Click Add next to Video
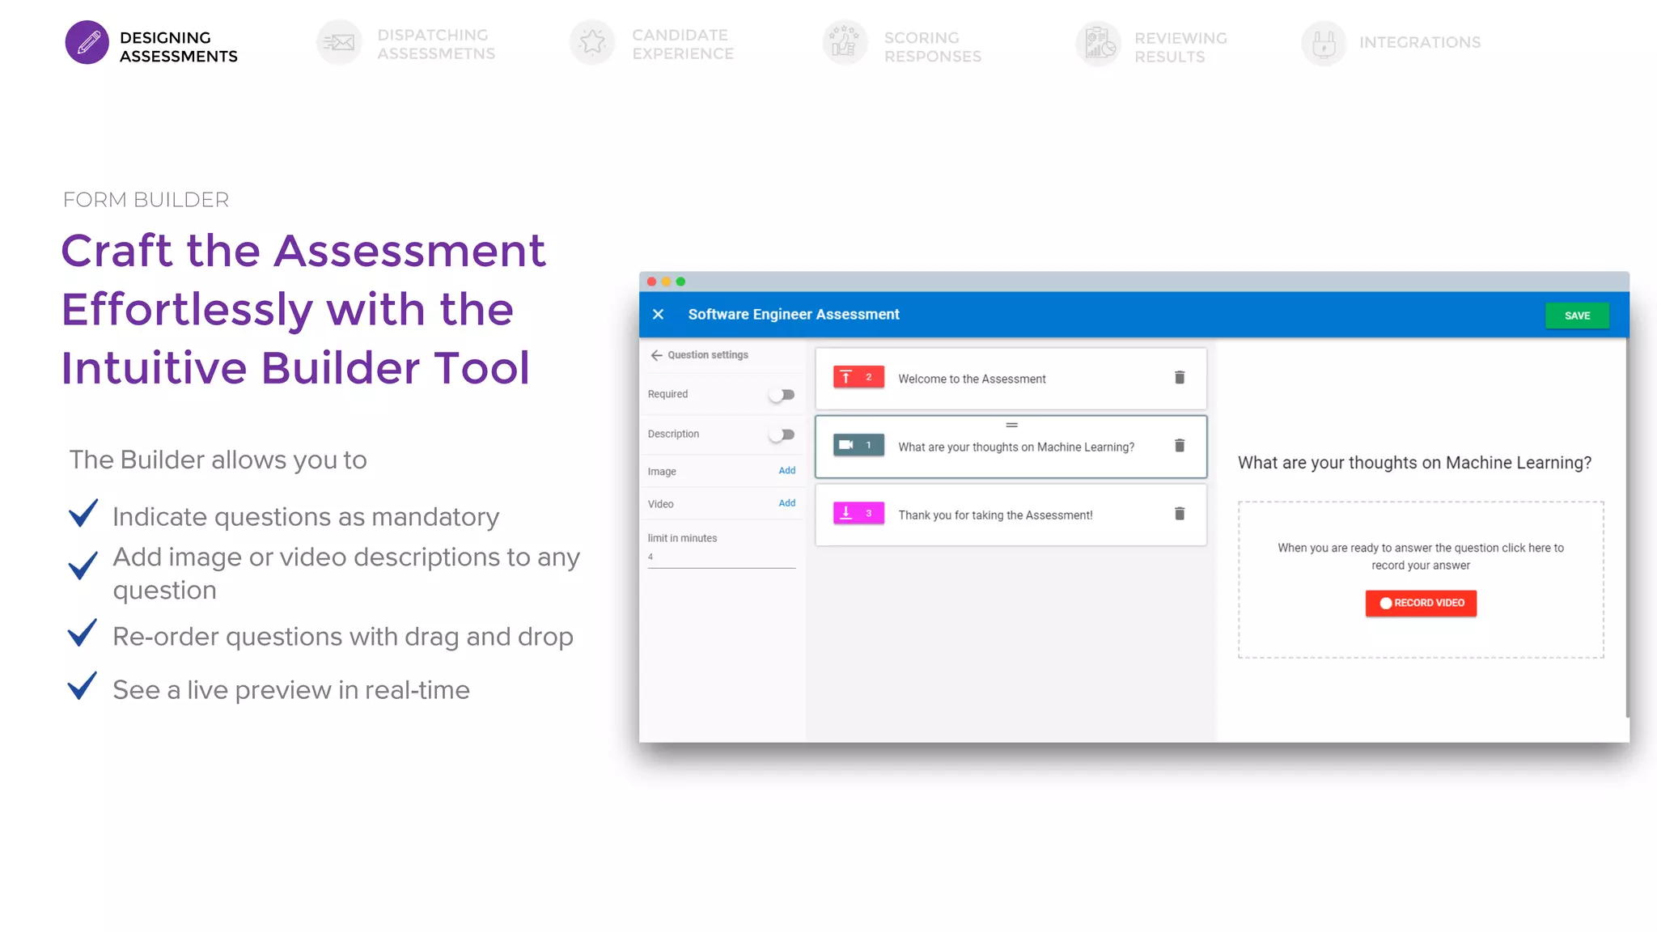Viewport: 1657px width, 932px height. [x=787, y=503]
